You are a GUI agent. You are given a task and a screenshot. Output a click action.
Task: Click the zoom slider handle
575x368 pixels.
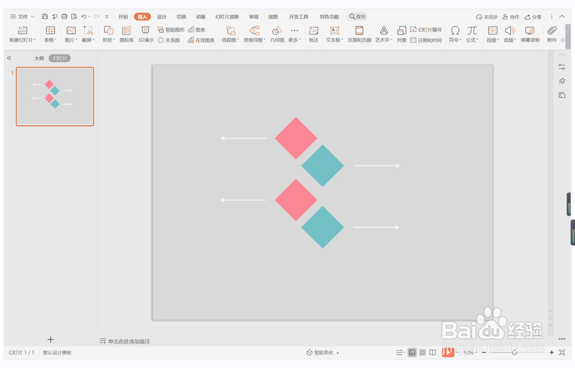pyautogui.click(x=514, y=352)
